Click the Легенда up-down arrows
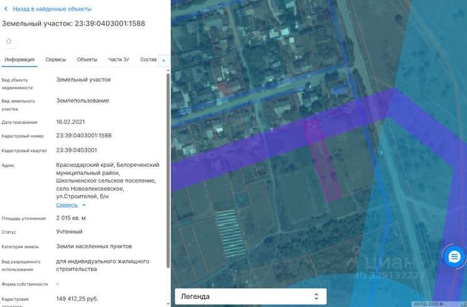The height and width of the screenshot is (307, 467). click(x=316, y=296)
